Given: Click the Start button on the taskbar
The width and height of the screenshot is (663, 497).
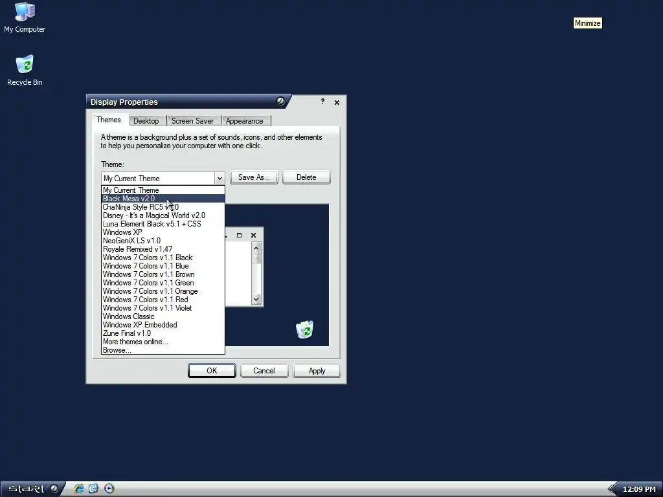Looking at the screenshot, I should click(x=33, y=489).
